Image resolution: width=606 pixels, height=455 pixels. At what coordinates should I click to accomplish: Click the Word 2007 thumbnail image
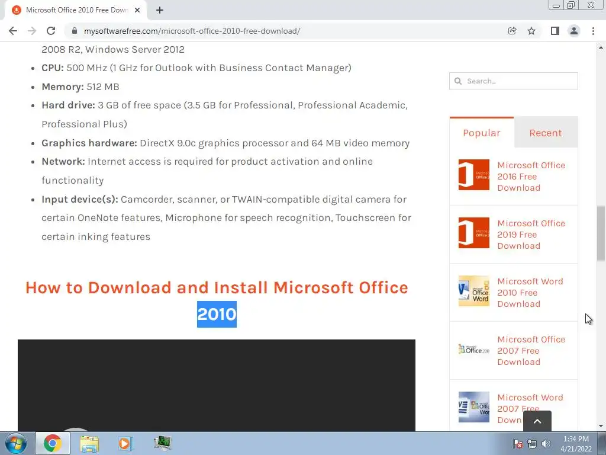click(x=474, y=407)
